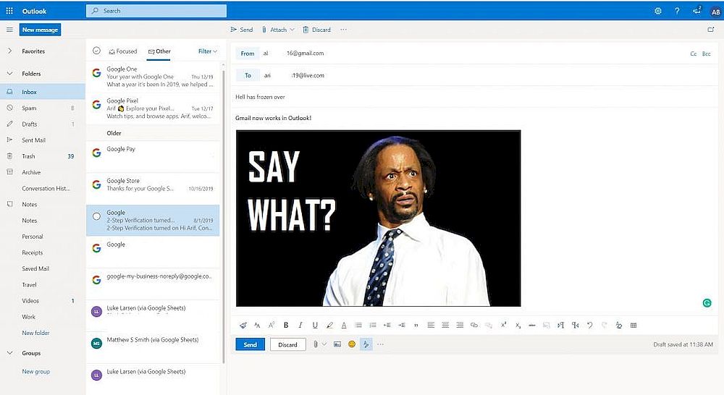This screenshot has width=724, height=395.
Task: Select the Google 2-Step Verification email checkbox
Action: (x=96, y=216)
